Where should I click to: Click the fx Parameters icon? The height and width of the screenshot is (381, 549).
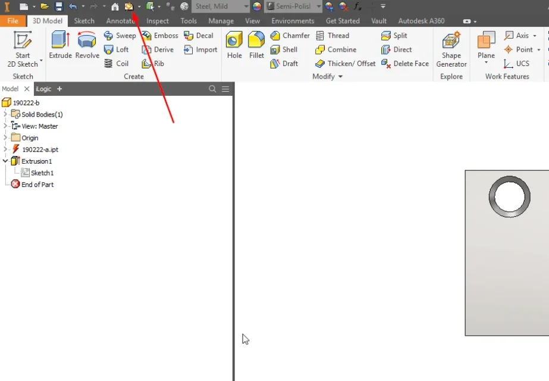click(357, 7)
